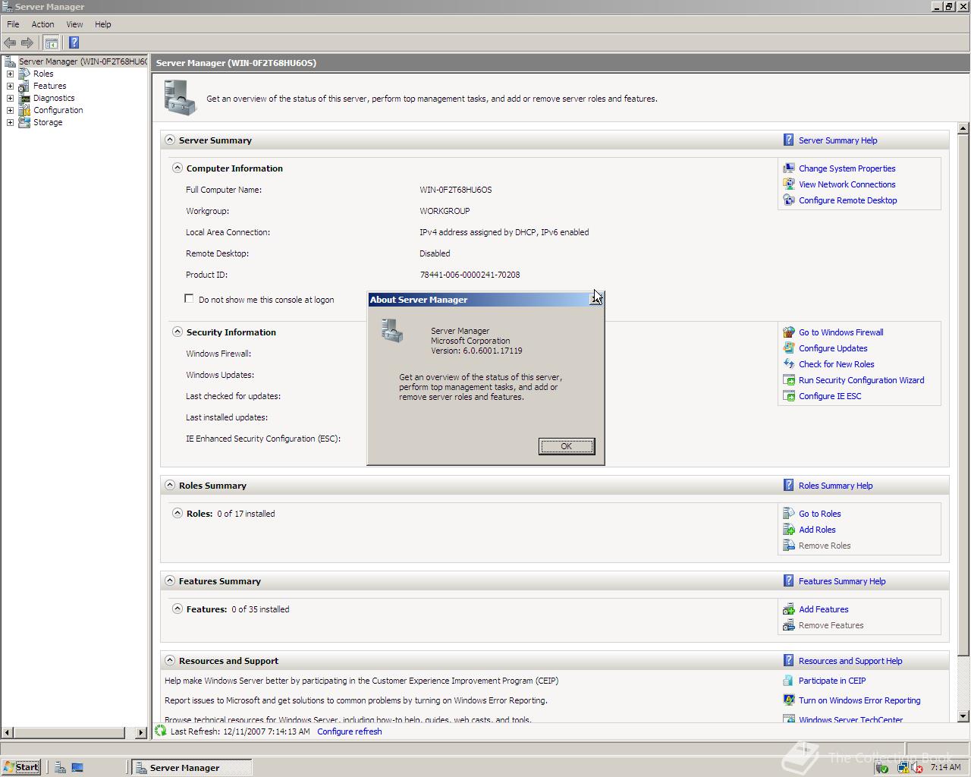Screen dimensions: 971x777
Task: Click the Participate in CEIP icon
Action: (789, 681)
